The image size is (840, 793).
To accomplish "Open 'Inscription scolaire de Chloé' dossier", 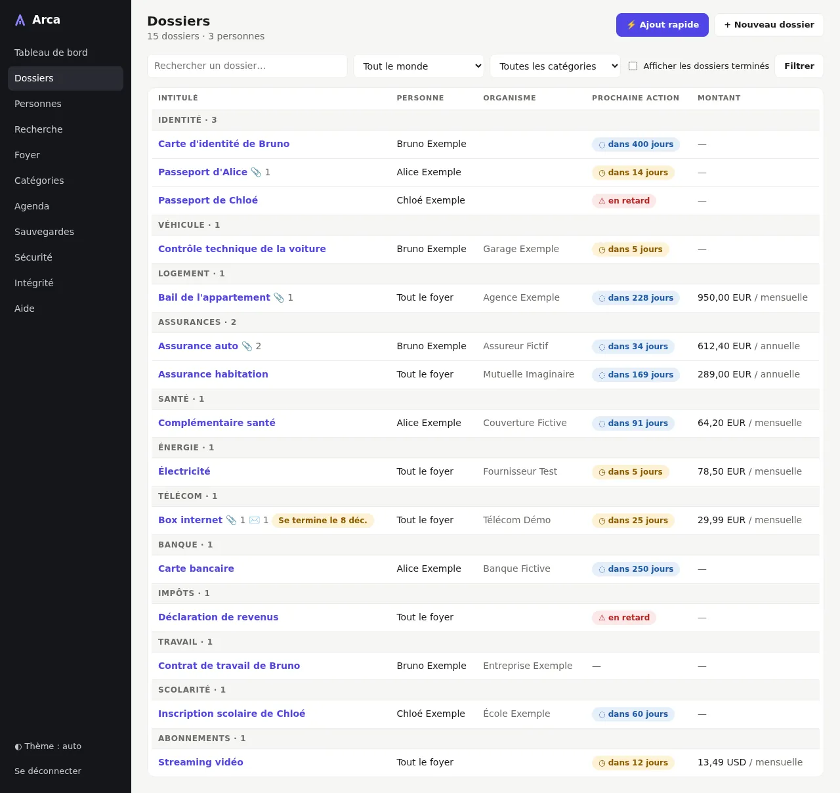I will click(x=232, y=714).
